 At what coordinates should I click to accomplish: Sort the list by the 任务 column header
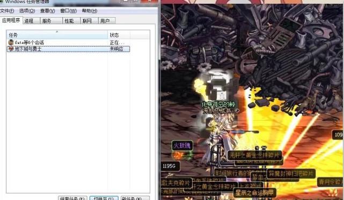[57, 35]
